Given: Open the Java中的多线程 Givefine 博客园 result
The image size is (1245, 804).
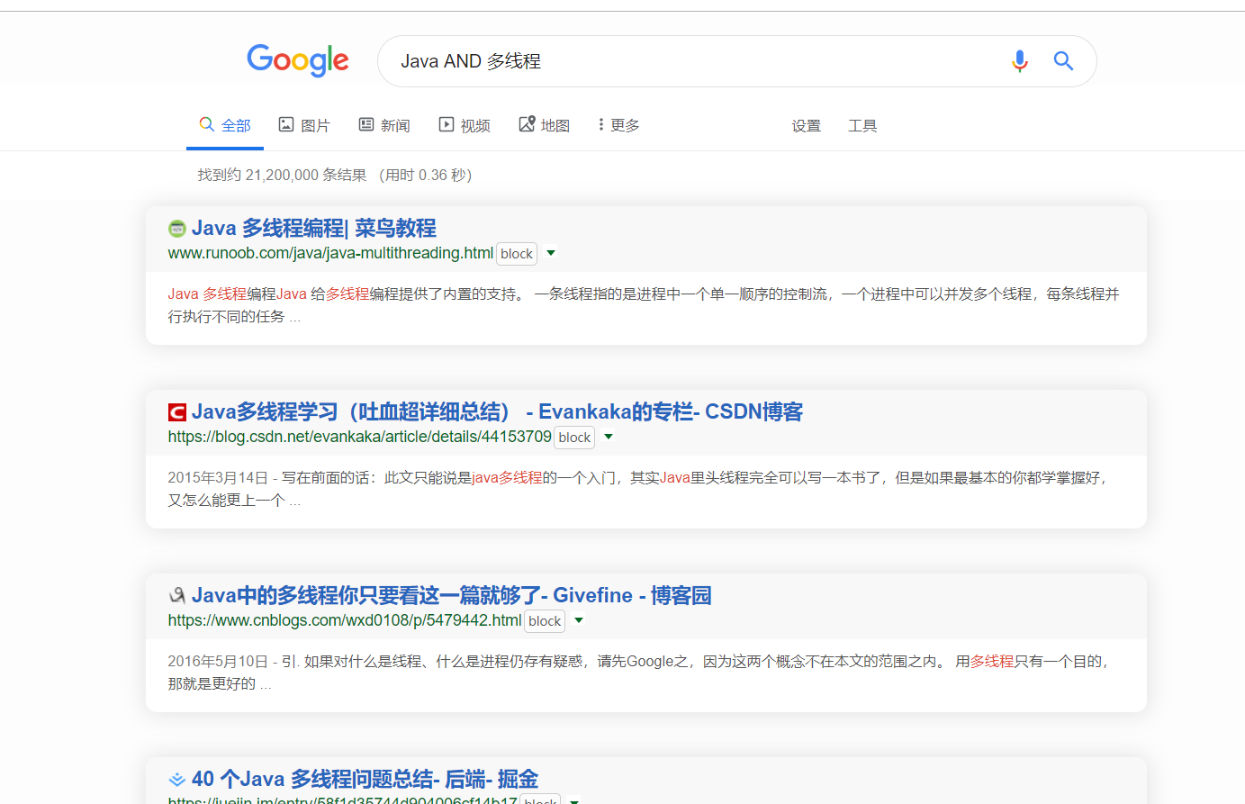Looking at the screenshot, I should [452, 596].
